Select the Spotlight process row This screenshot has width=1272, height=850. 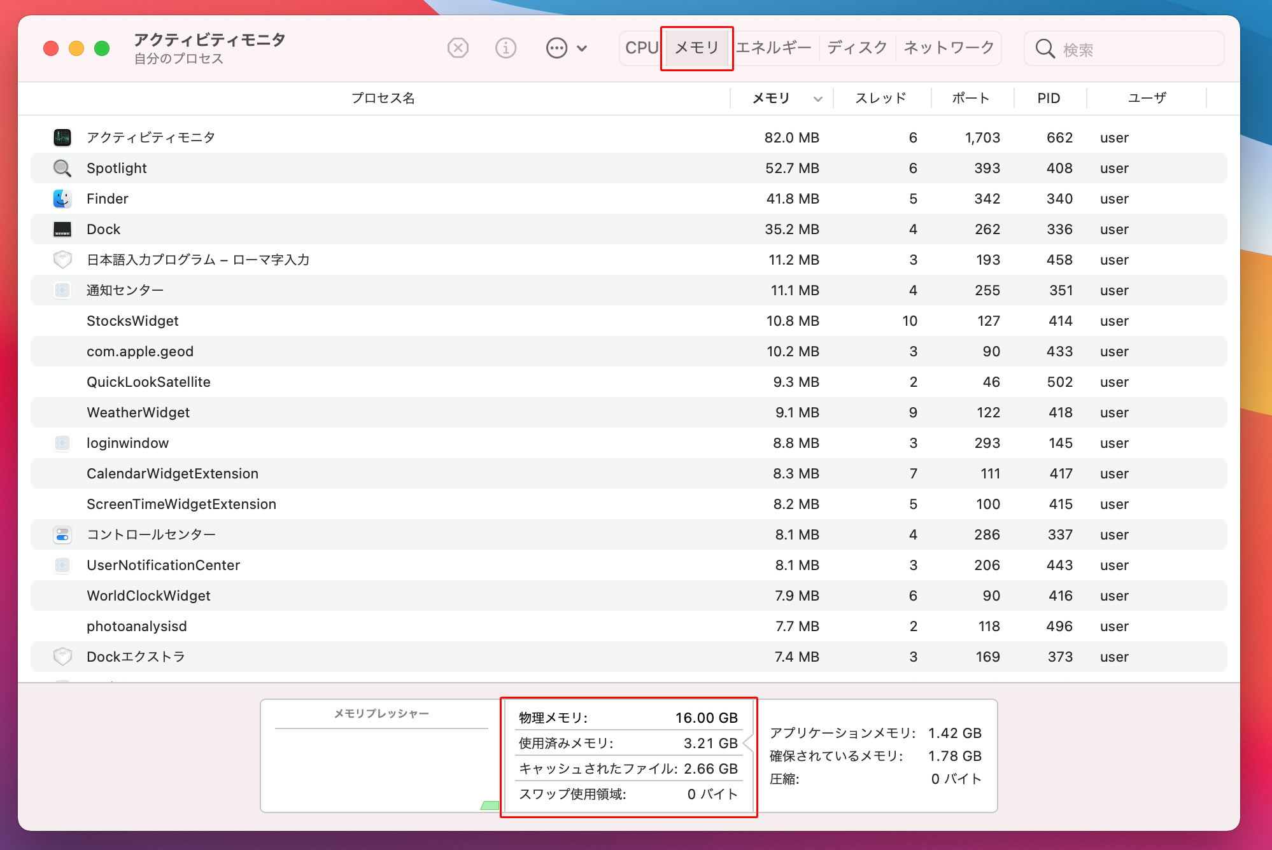(x=629, y=168)
